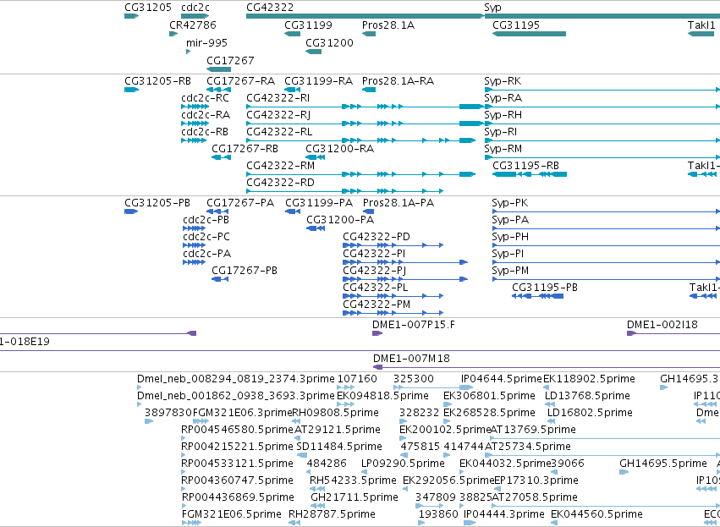Viewport: 720px width, 527px height.
Task: Click the CG31205-RB transcript label
Action: pos(158,81)
